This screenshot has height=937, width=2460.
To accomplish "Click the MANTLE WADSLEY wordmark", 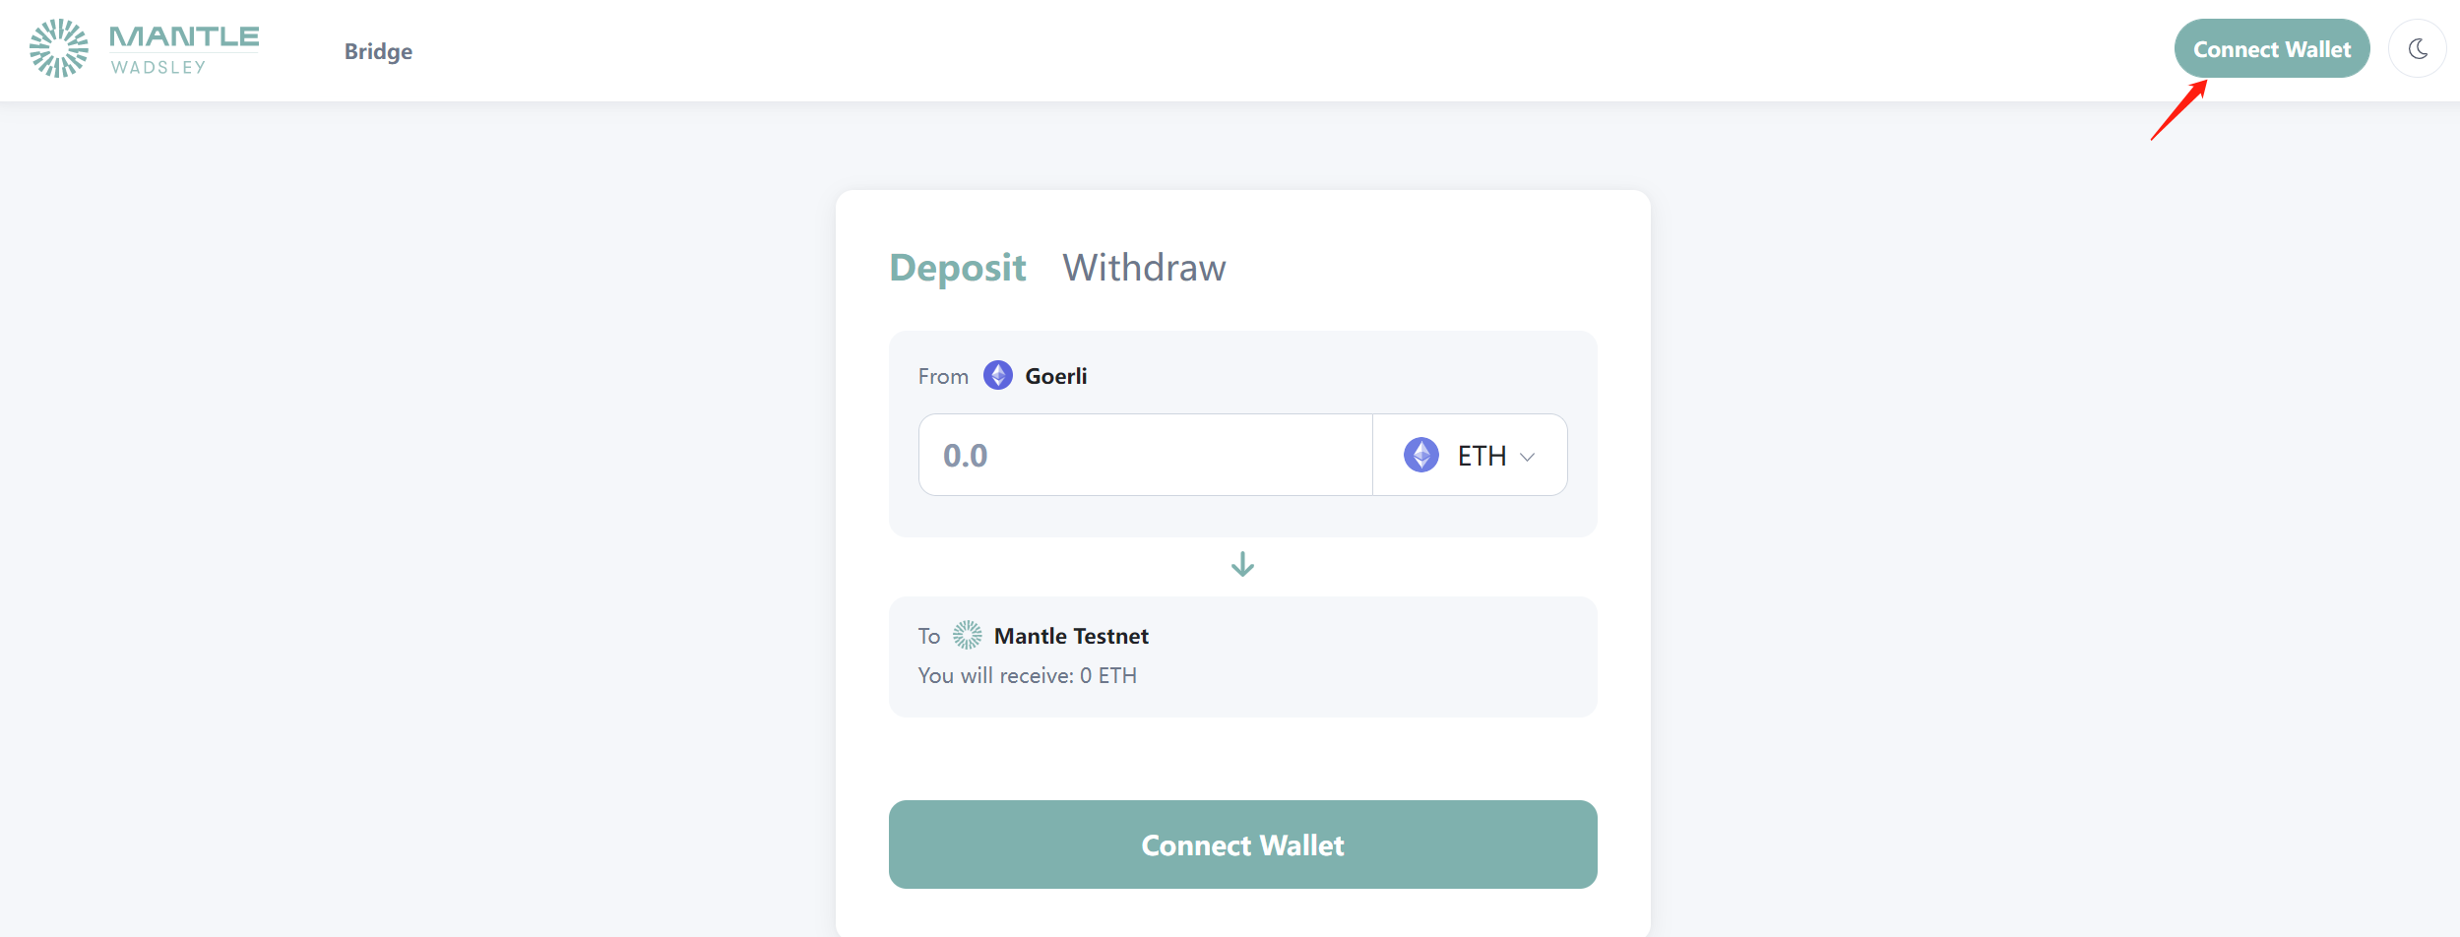I will tap(184, 50).
